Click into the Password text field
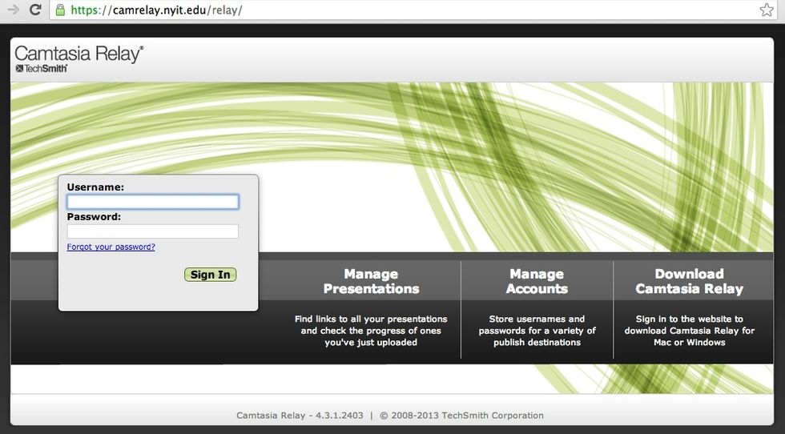Image resolution: width=785 pixels, height=434 pixels. click(152, 231)
